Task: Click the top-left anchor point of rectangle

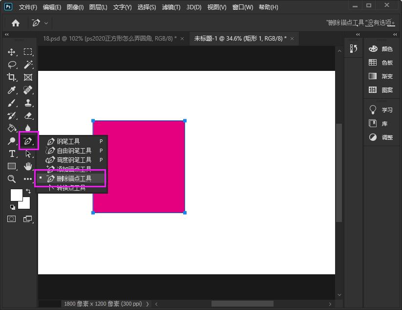Action: click(93, 121)
